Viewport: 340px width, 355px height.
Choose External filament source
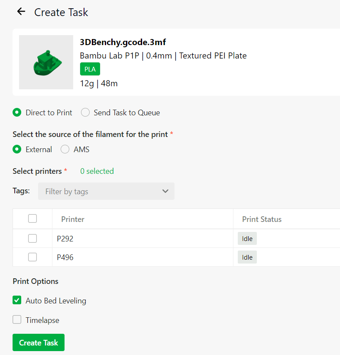17,150
